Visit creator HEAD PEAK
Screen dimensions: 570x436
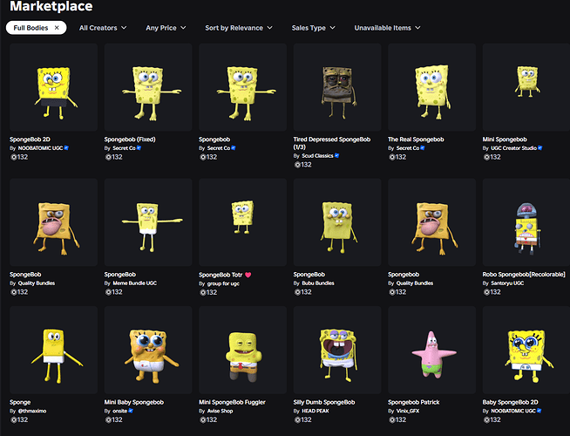click(316, 411)
